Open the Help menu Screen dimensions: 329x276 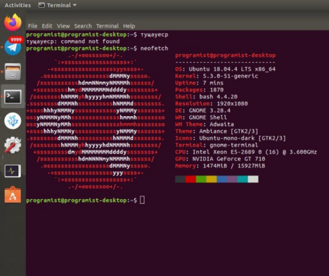coord(129,26)
